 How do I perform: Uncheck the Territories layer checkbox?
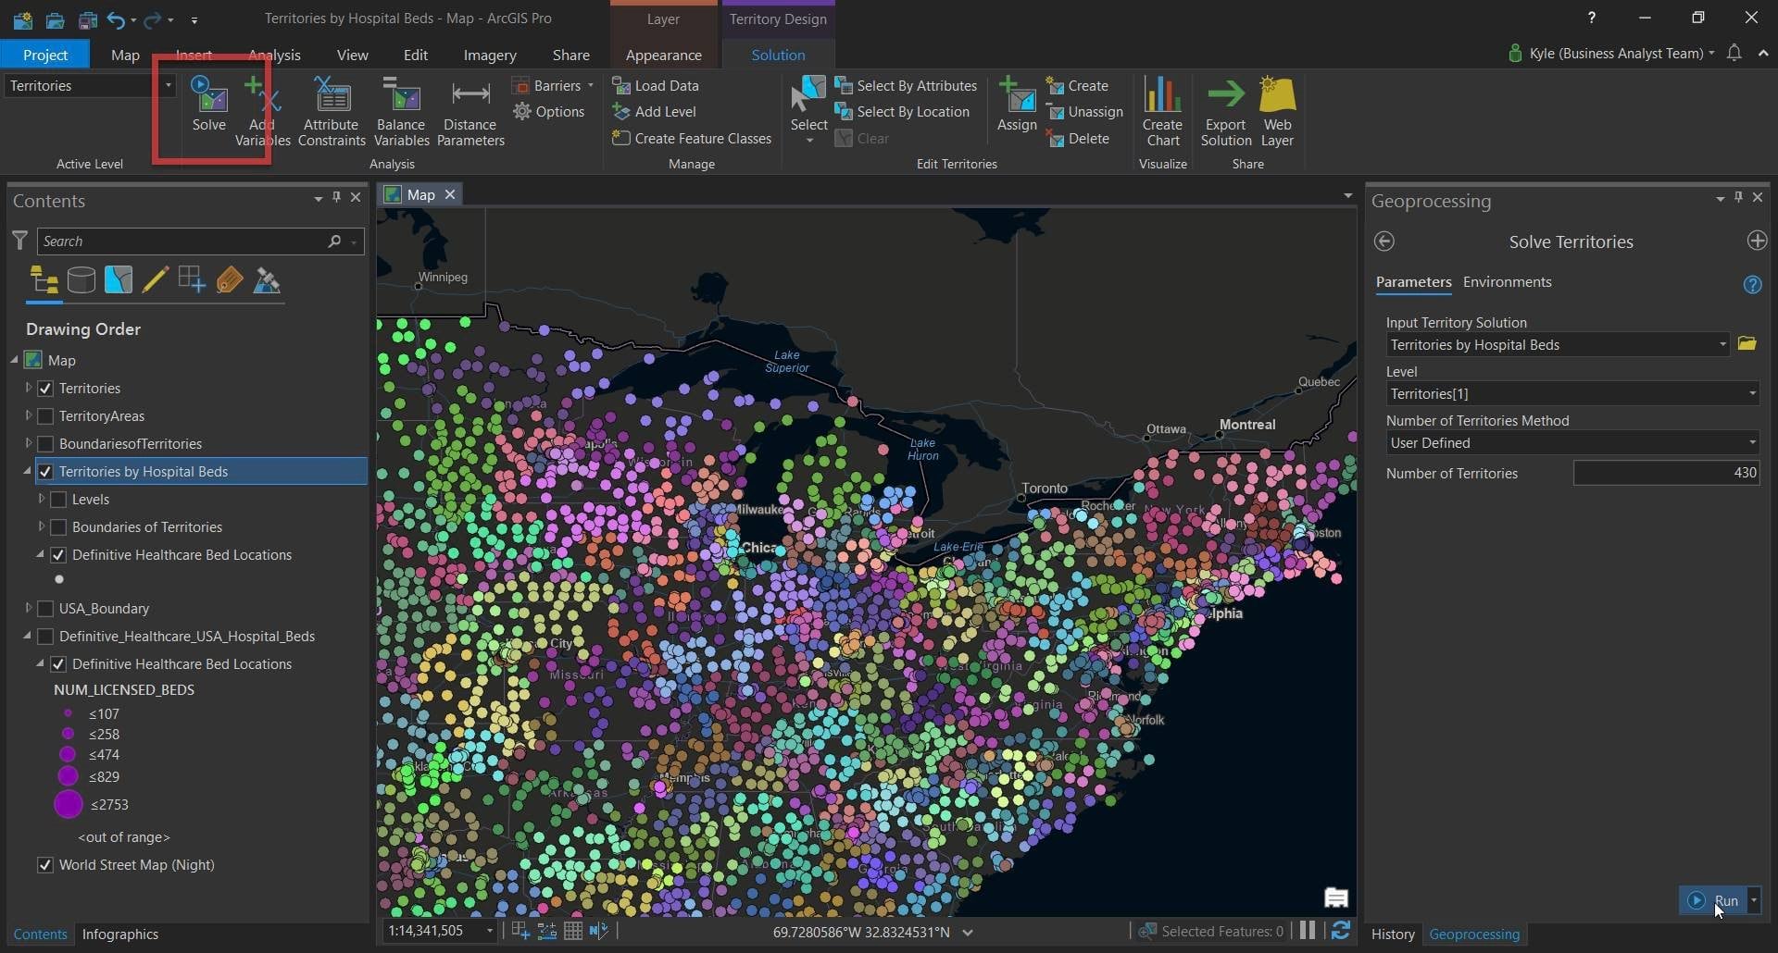click(45, 389)
